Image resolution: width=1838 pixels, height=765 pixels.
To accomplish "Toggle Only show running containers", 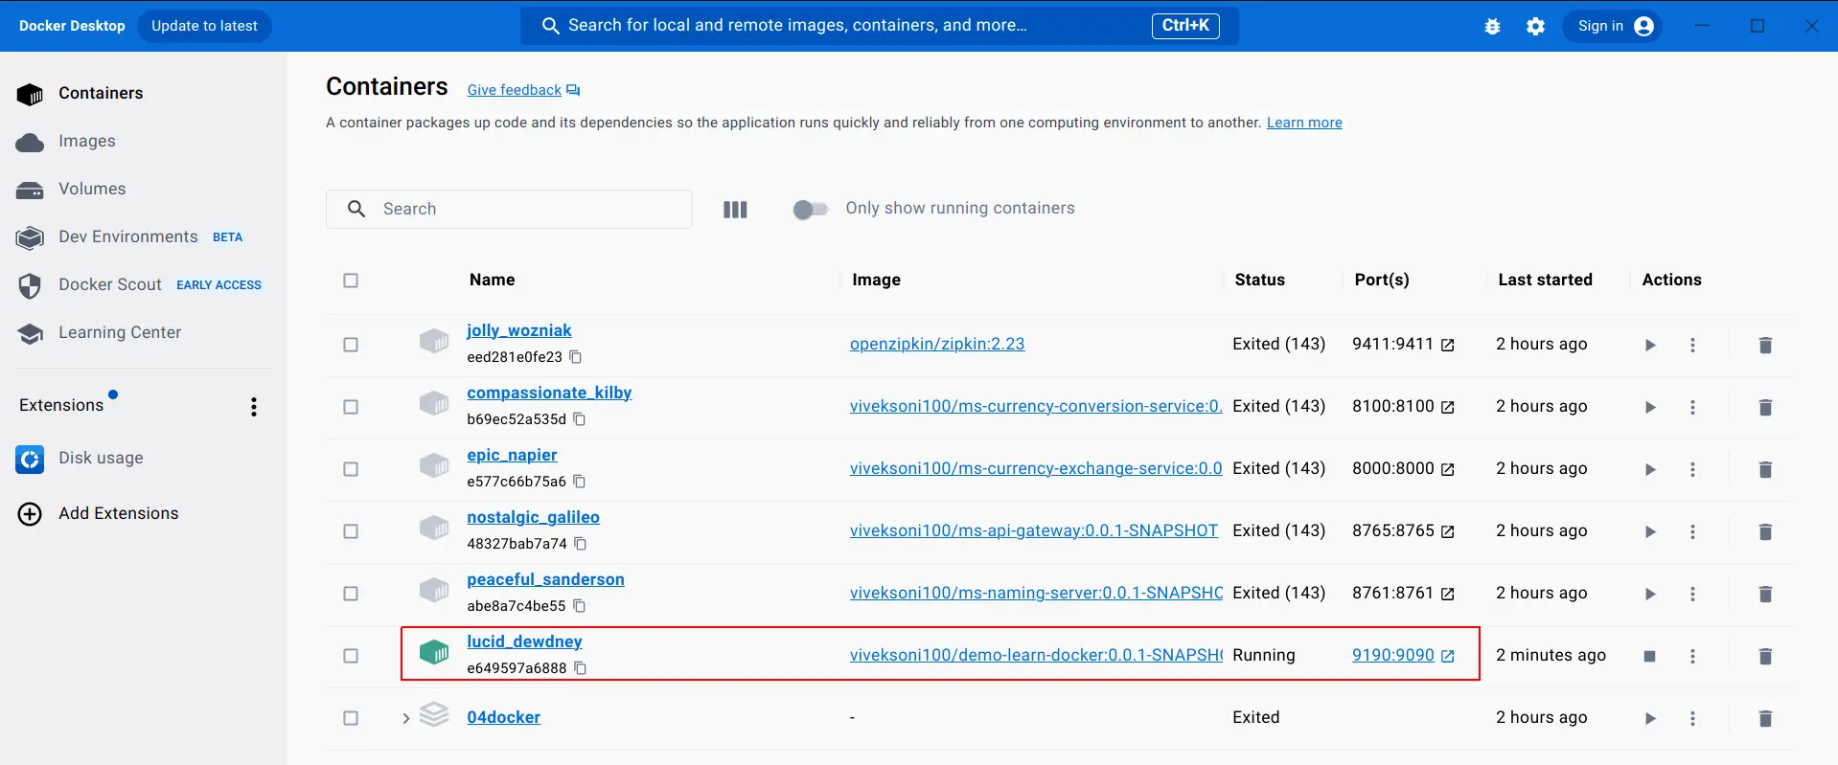I will tap(811, 210).
